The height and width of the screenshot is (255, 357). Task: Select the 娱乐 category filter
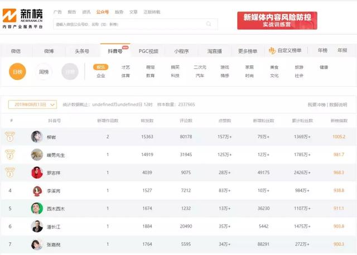100,67
